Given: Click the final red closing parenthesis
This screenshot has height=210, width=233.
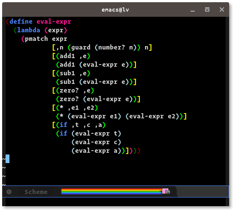Looking at the screenshot, I should click(139, 151).
